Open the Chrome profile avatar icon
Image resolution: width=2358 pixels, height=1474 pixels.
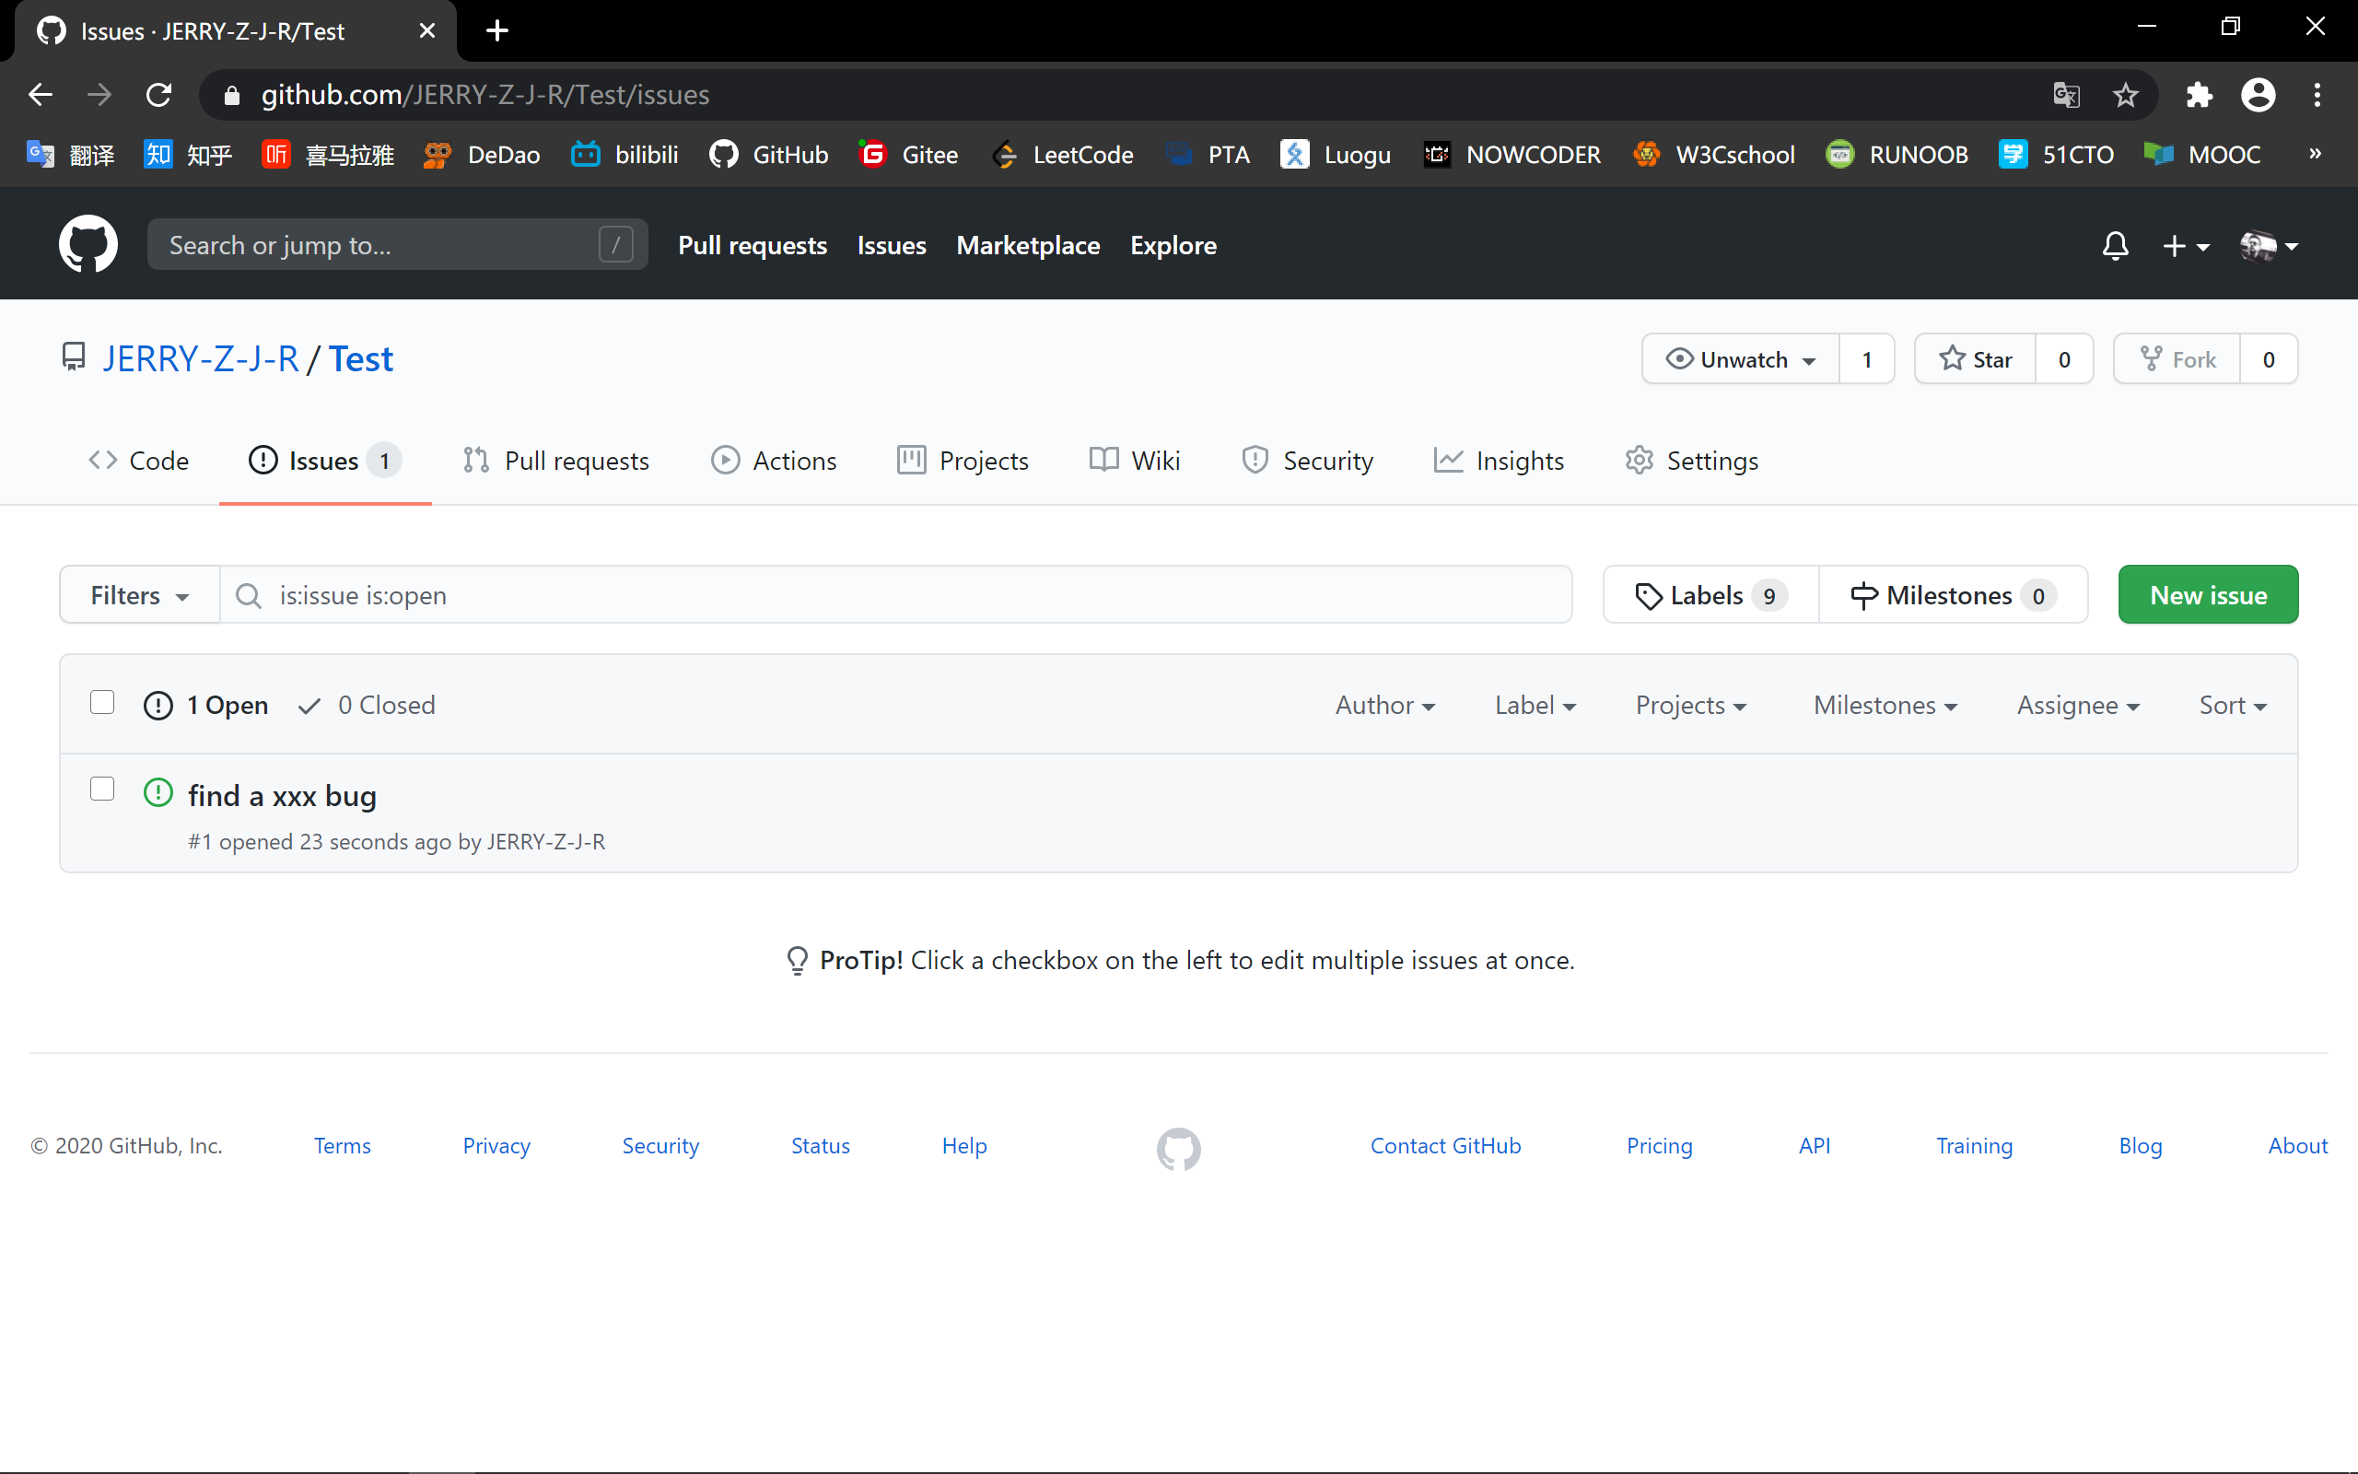pyautogui.click(x=2258, y=95)
